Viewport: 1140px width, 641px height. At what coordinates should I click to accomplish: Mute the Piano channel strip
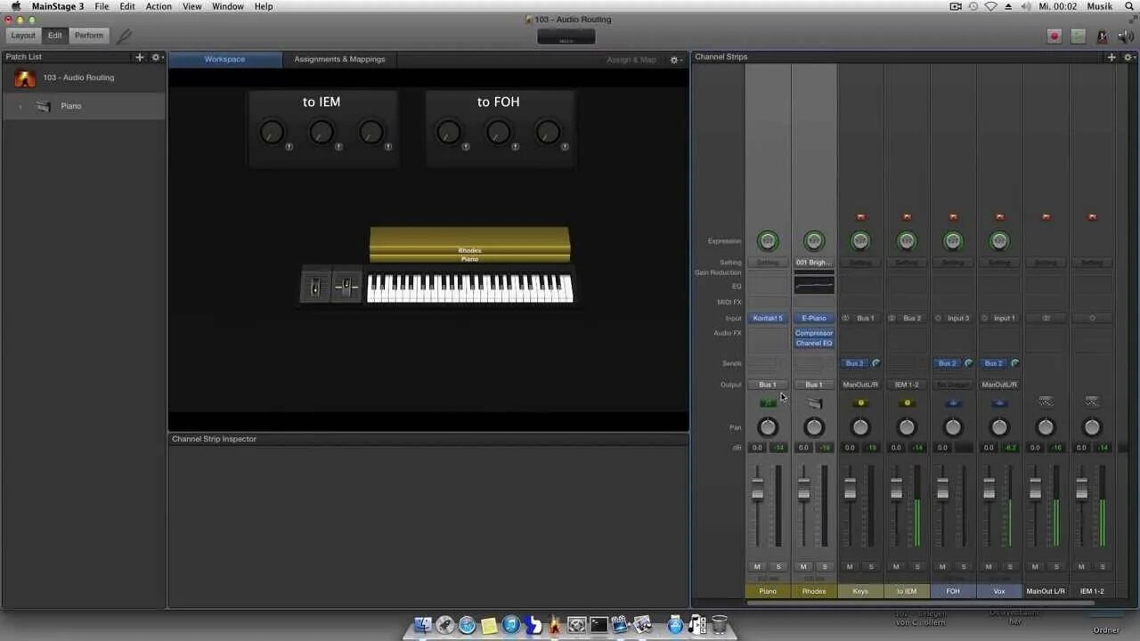click(x=757, y=566)
